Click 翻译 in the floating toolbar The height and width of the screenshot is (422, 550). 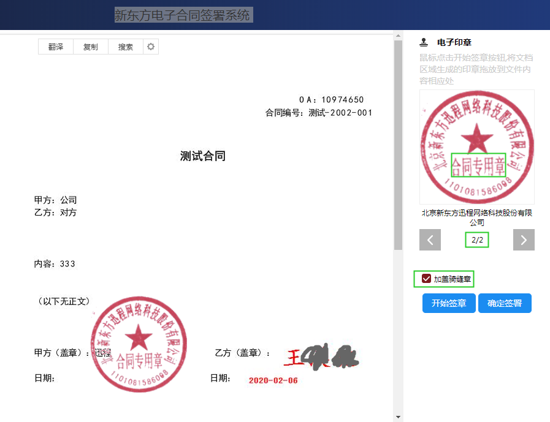coord(56,47)
